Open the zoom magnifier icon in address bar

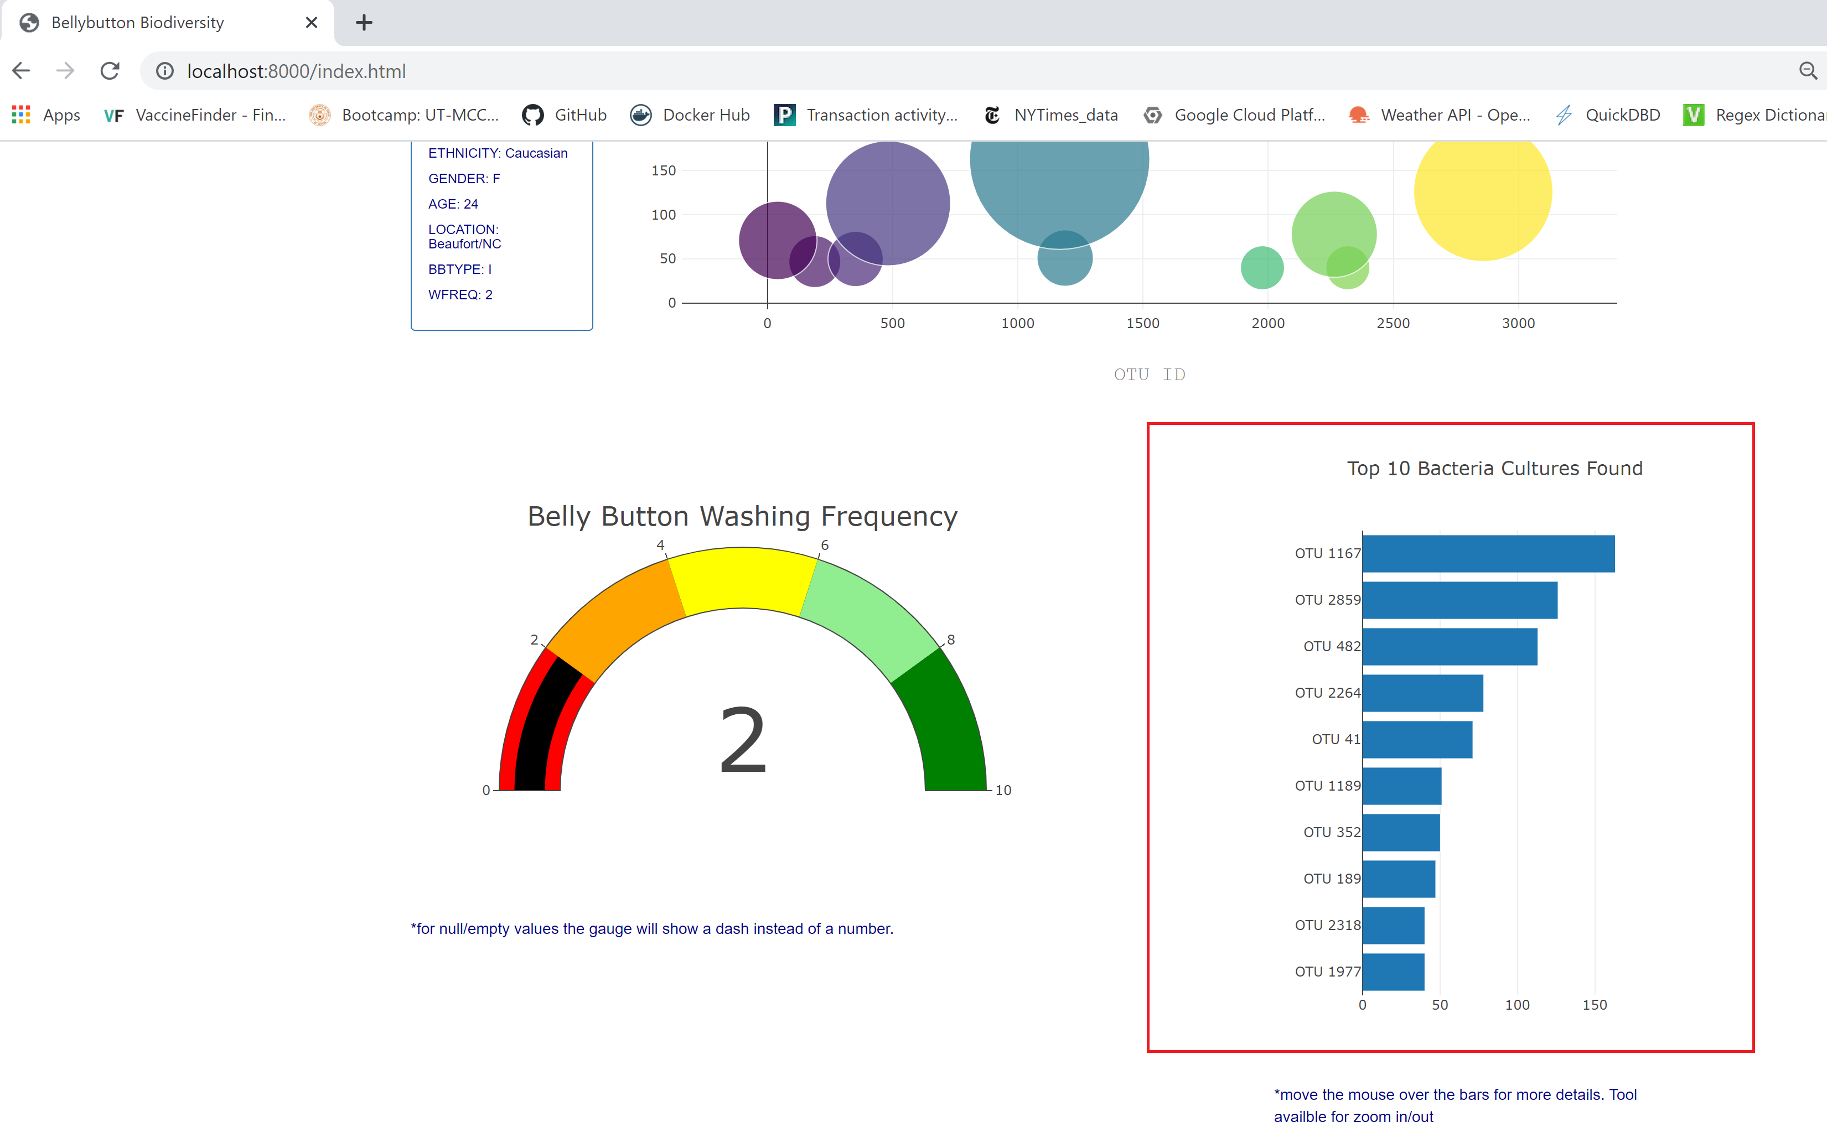[1808, 71]
